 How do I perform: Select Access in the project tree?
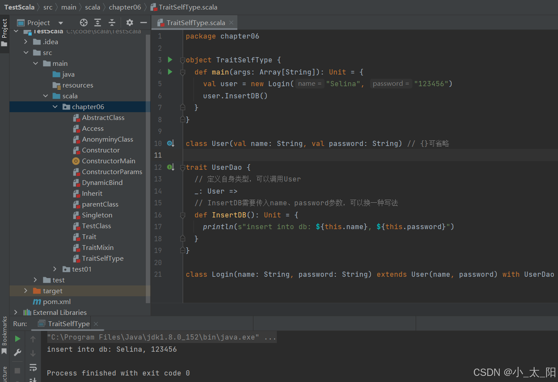pyautogui.click(x=93, y=129)
